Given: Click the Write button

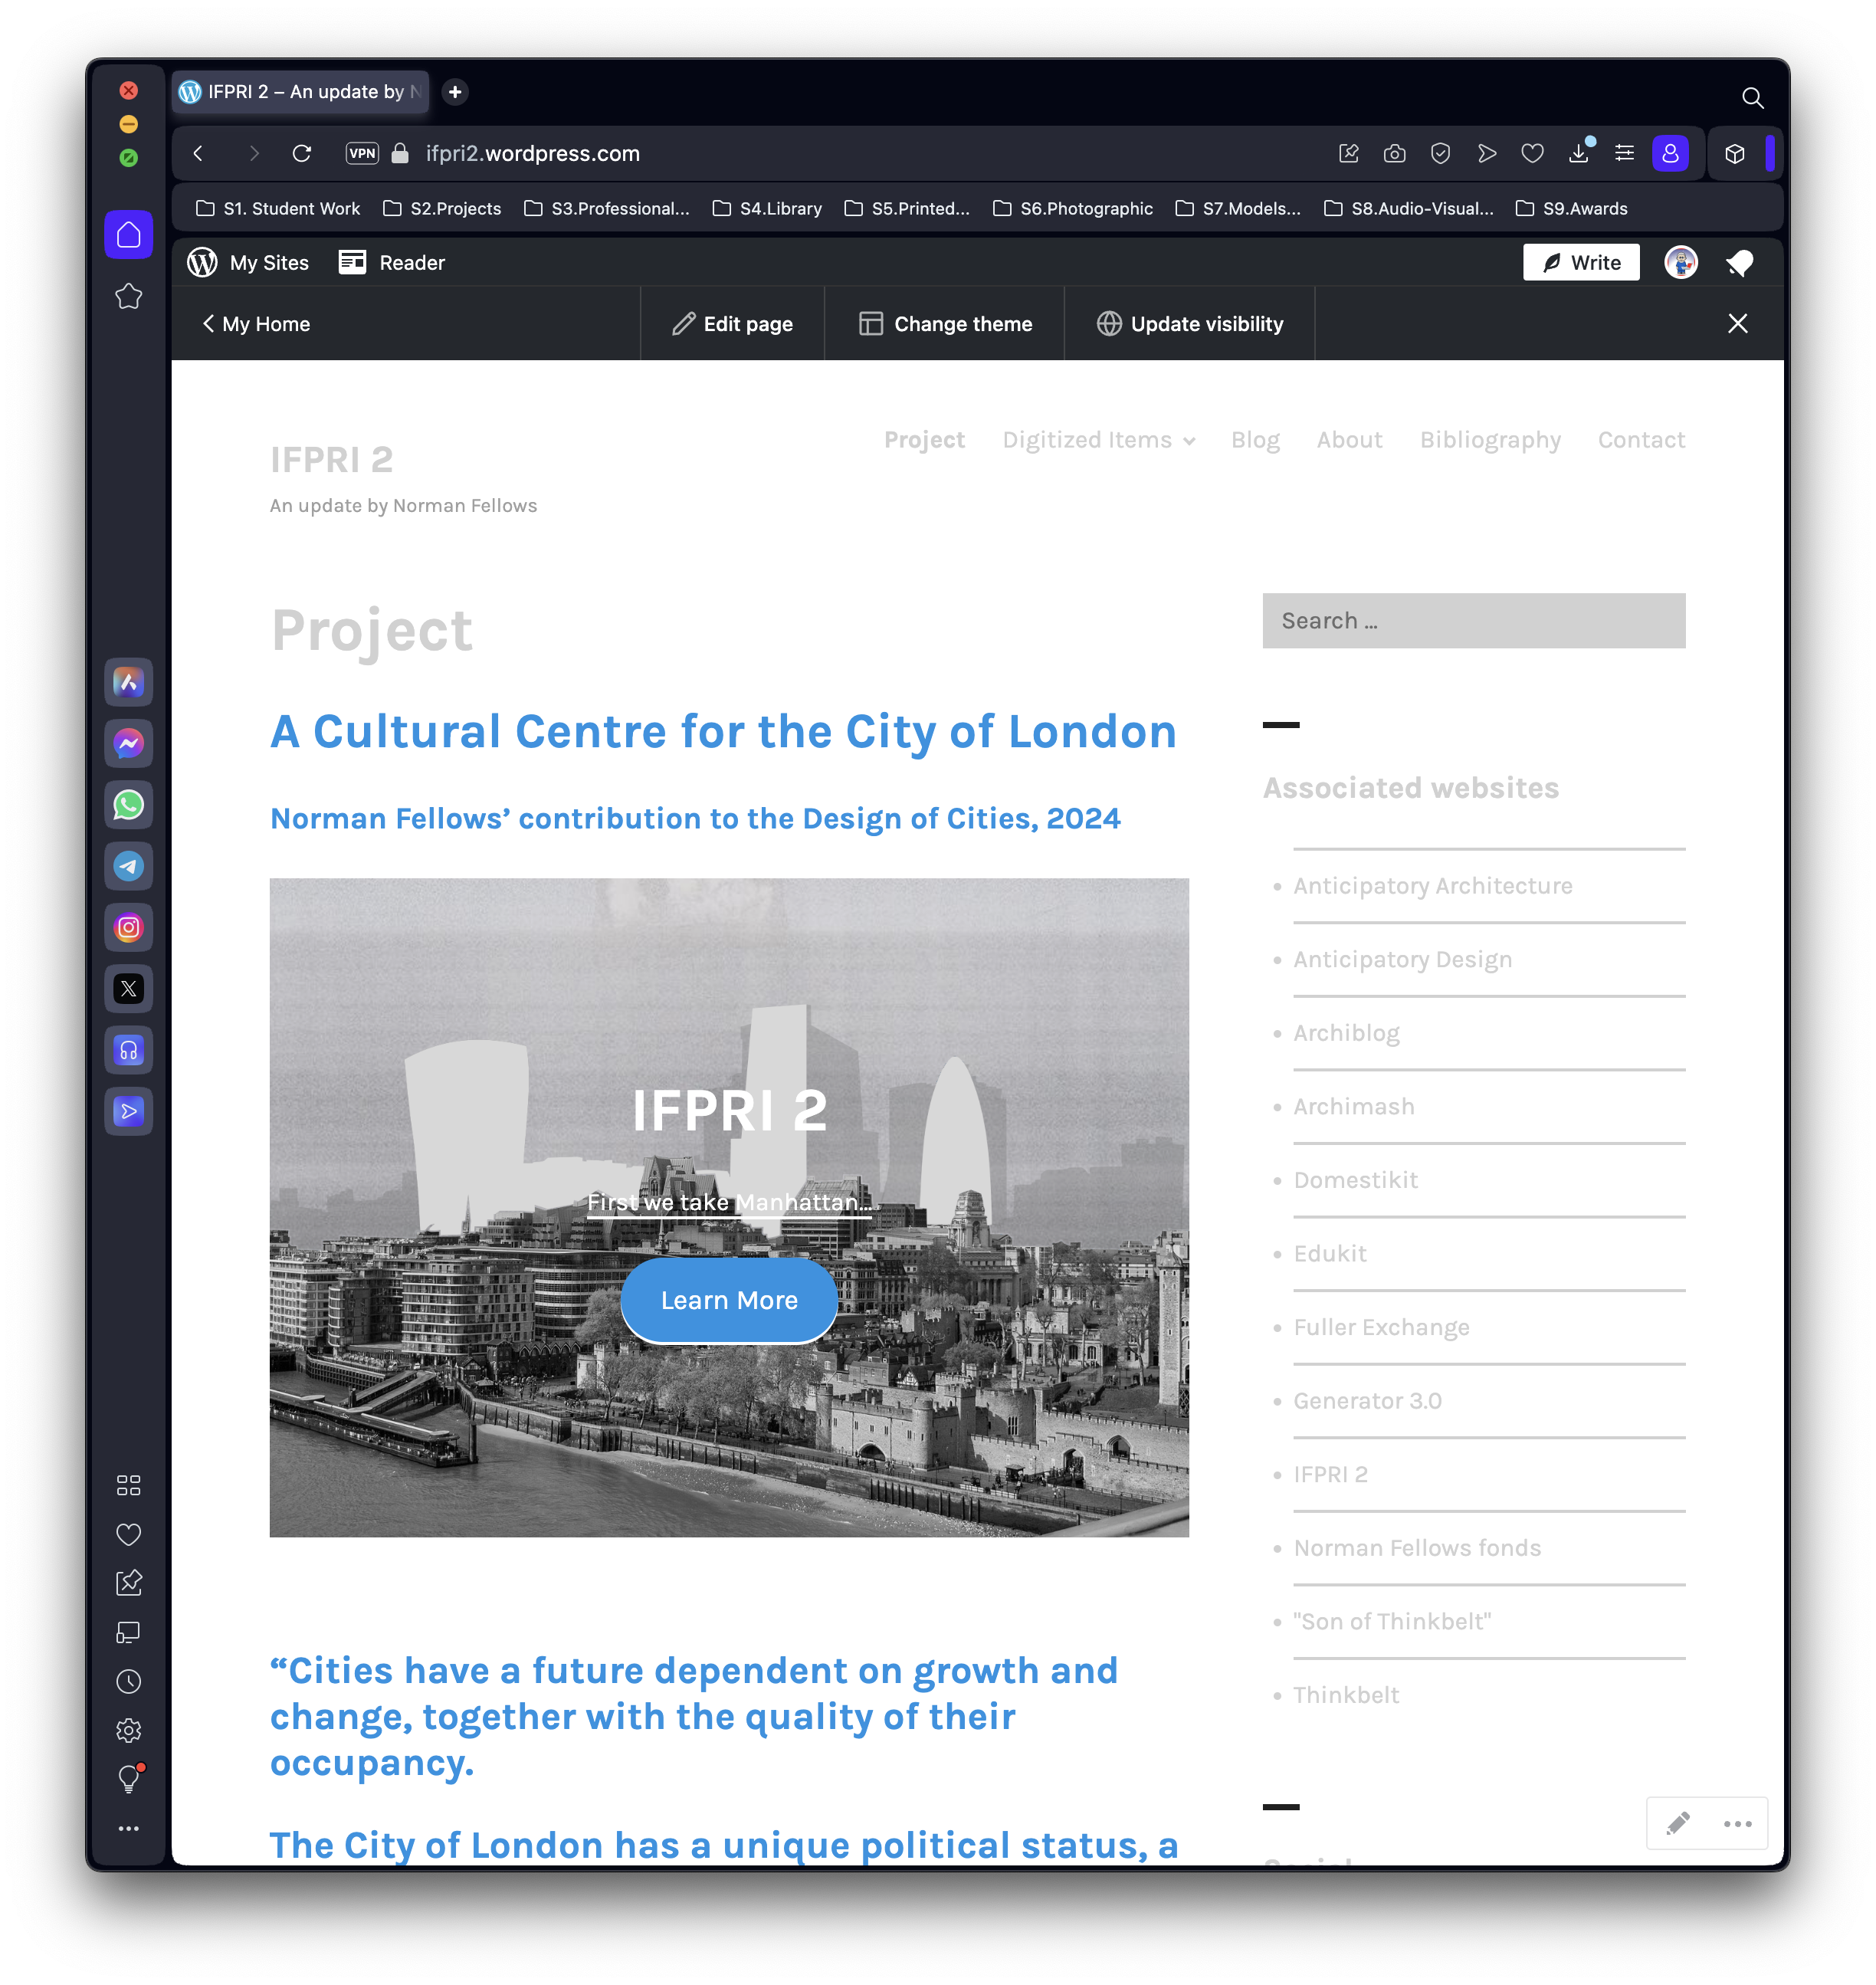Looking at the screenshot, I should point(1581,263).
